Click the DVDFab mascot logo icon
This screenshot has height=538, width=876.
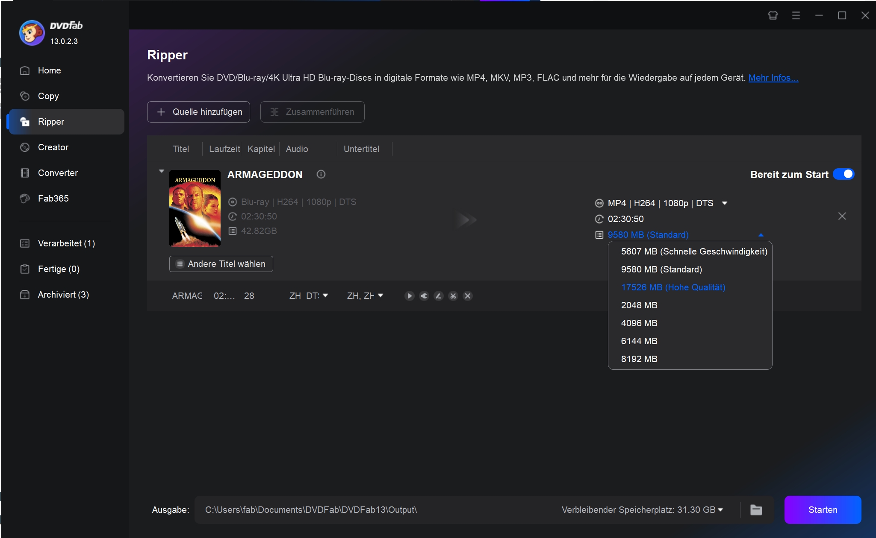pyautogui.click(x=32, y=33)
